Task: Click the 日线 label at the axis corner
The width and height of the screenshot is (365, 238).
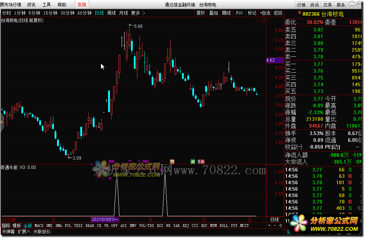Action: coord(275,219)
